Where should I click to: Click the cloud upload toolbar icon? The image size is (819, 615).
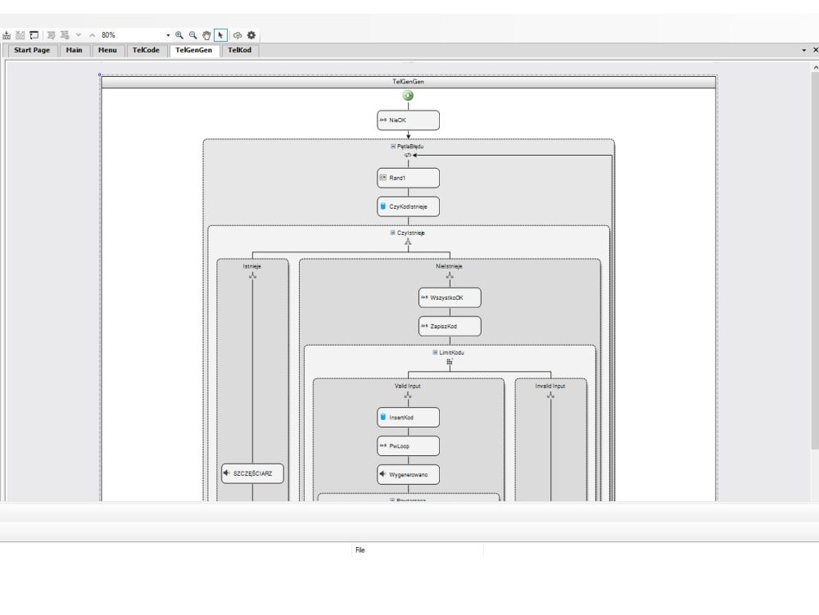pos(238,35)
